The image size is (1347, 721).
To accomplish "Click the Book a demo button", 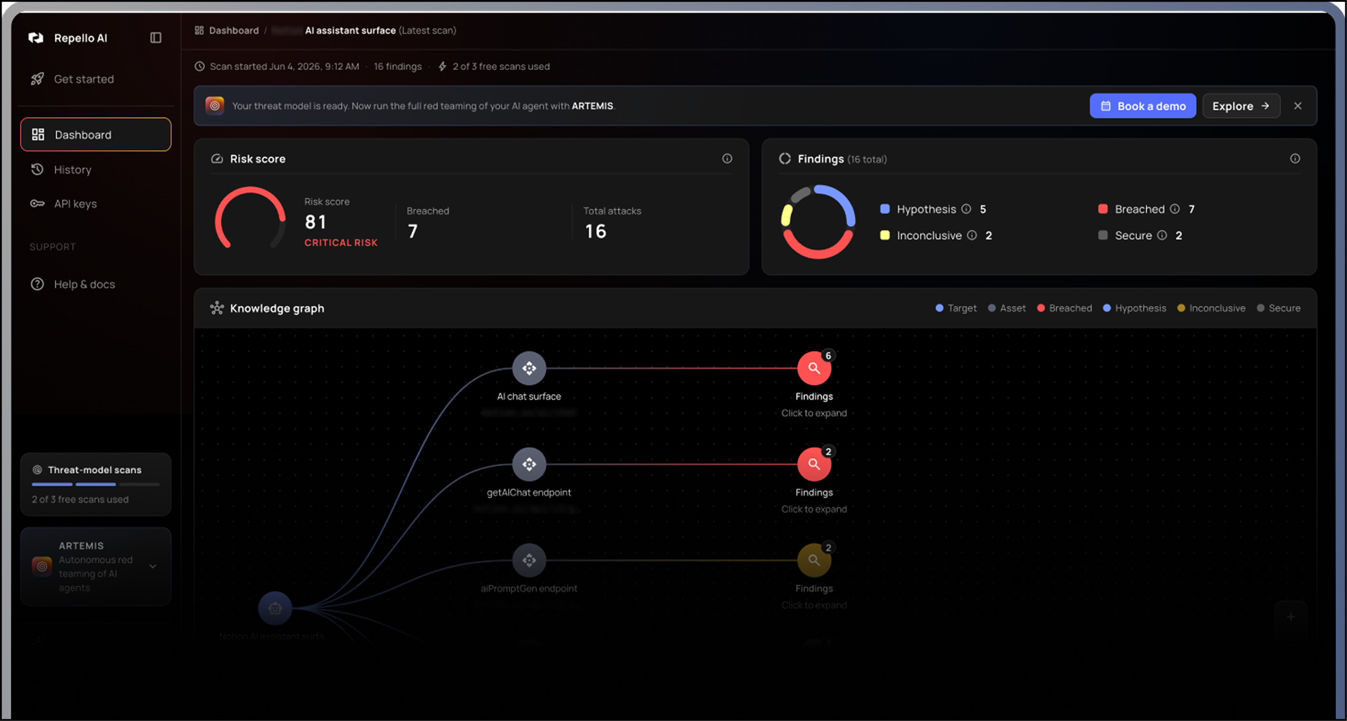I will pos(1142,106).
